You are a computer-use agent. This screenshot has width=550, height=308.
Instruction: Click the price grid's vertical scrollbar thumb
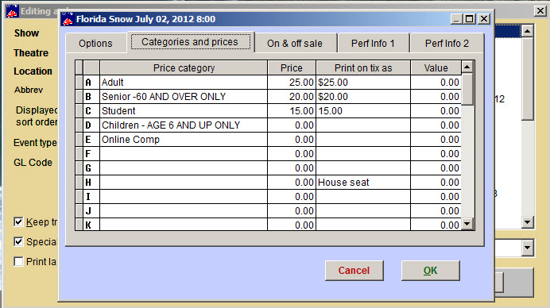467,90
